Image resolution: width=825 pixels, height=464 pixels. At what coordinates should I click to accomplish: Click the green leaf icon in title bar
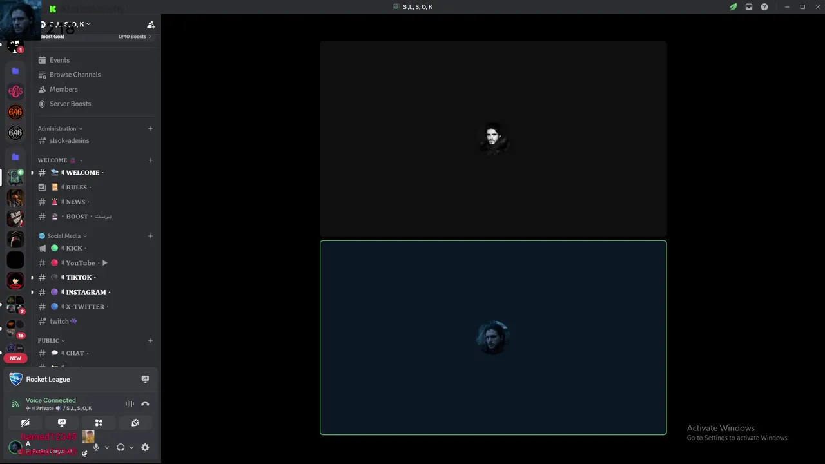[x=733, y=7]
